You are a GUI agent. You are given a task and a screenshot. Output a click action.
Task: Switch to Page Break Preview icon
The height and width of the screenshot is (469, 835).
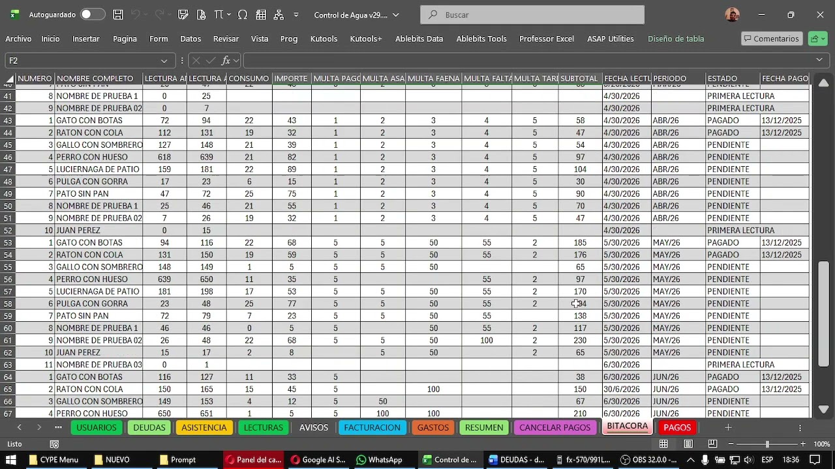tap(713, 444)
